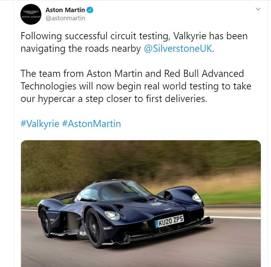The width and height of the screenshot is (271, 267).
Task: Click the front wheel of the Valkyrie
Action: click(94, 228)
